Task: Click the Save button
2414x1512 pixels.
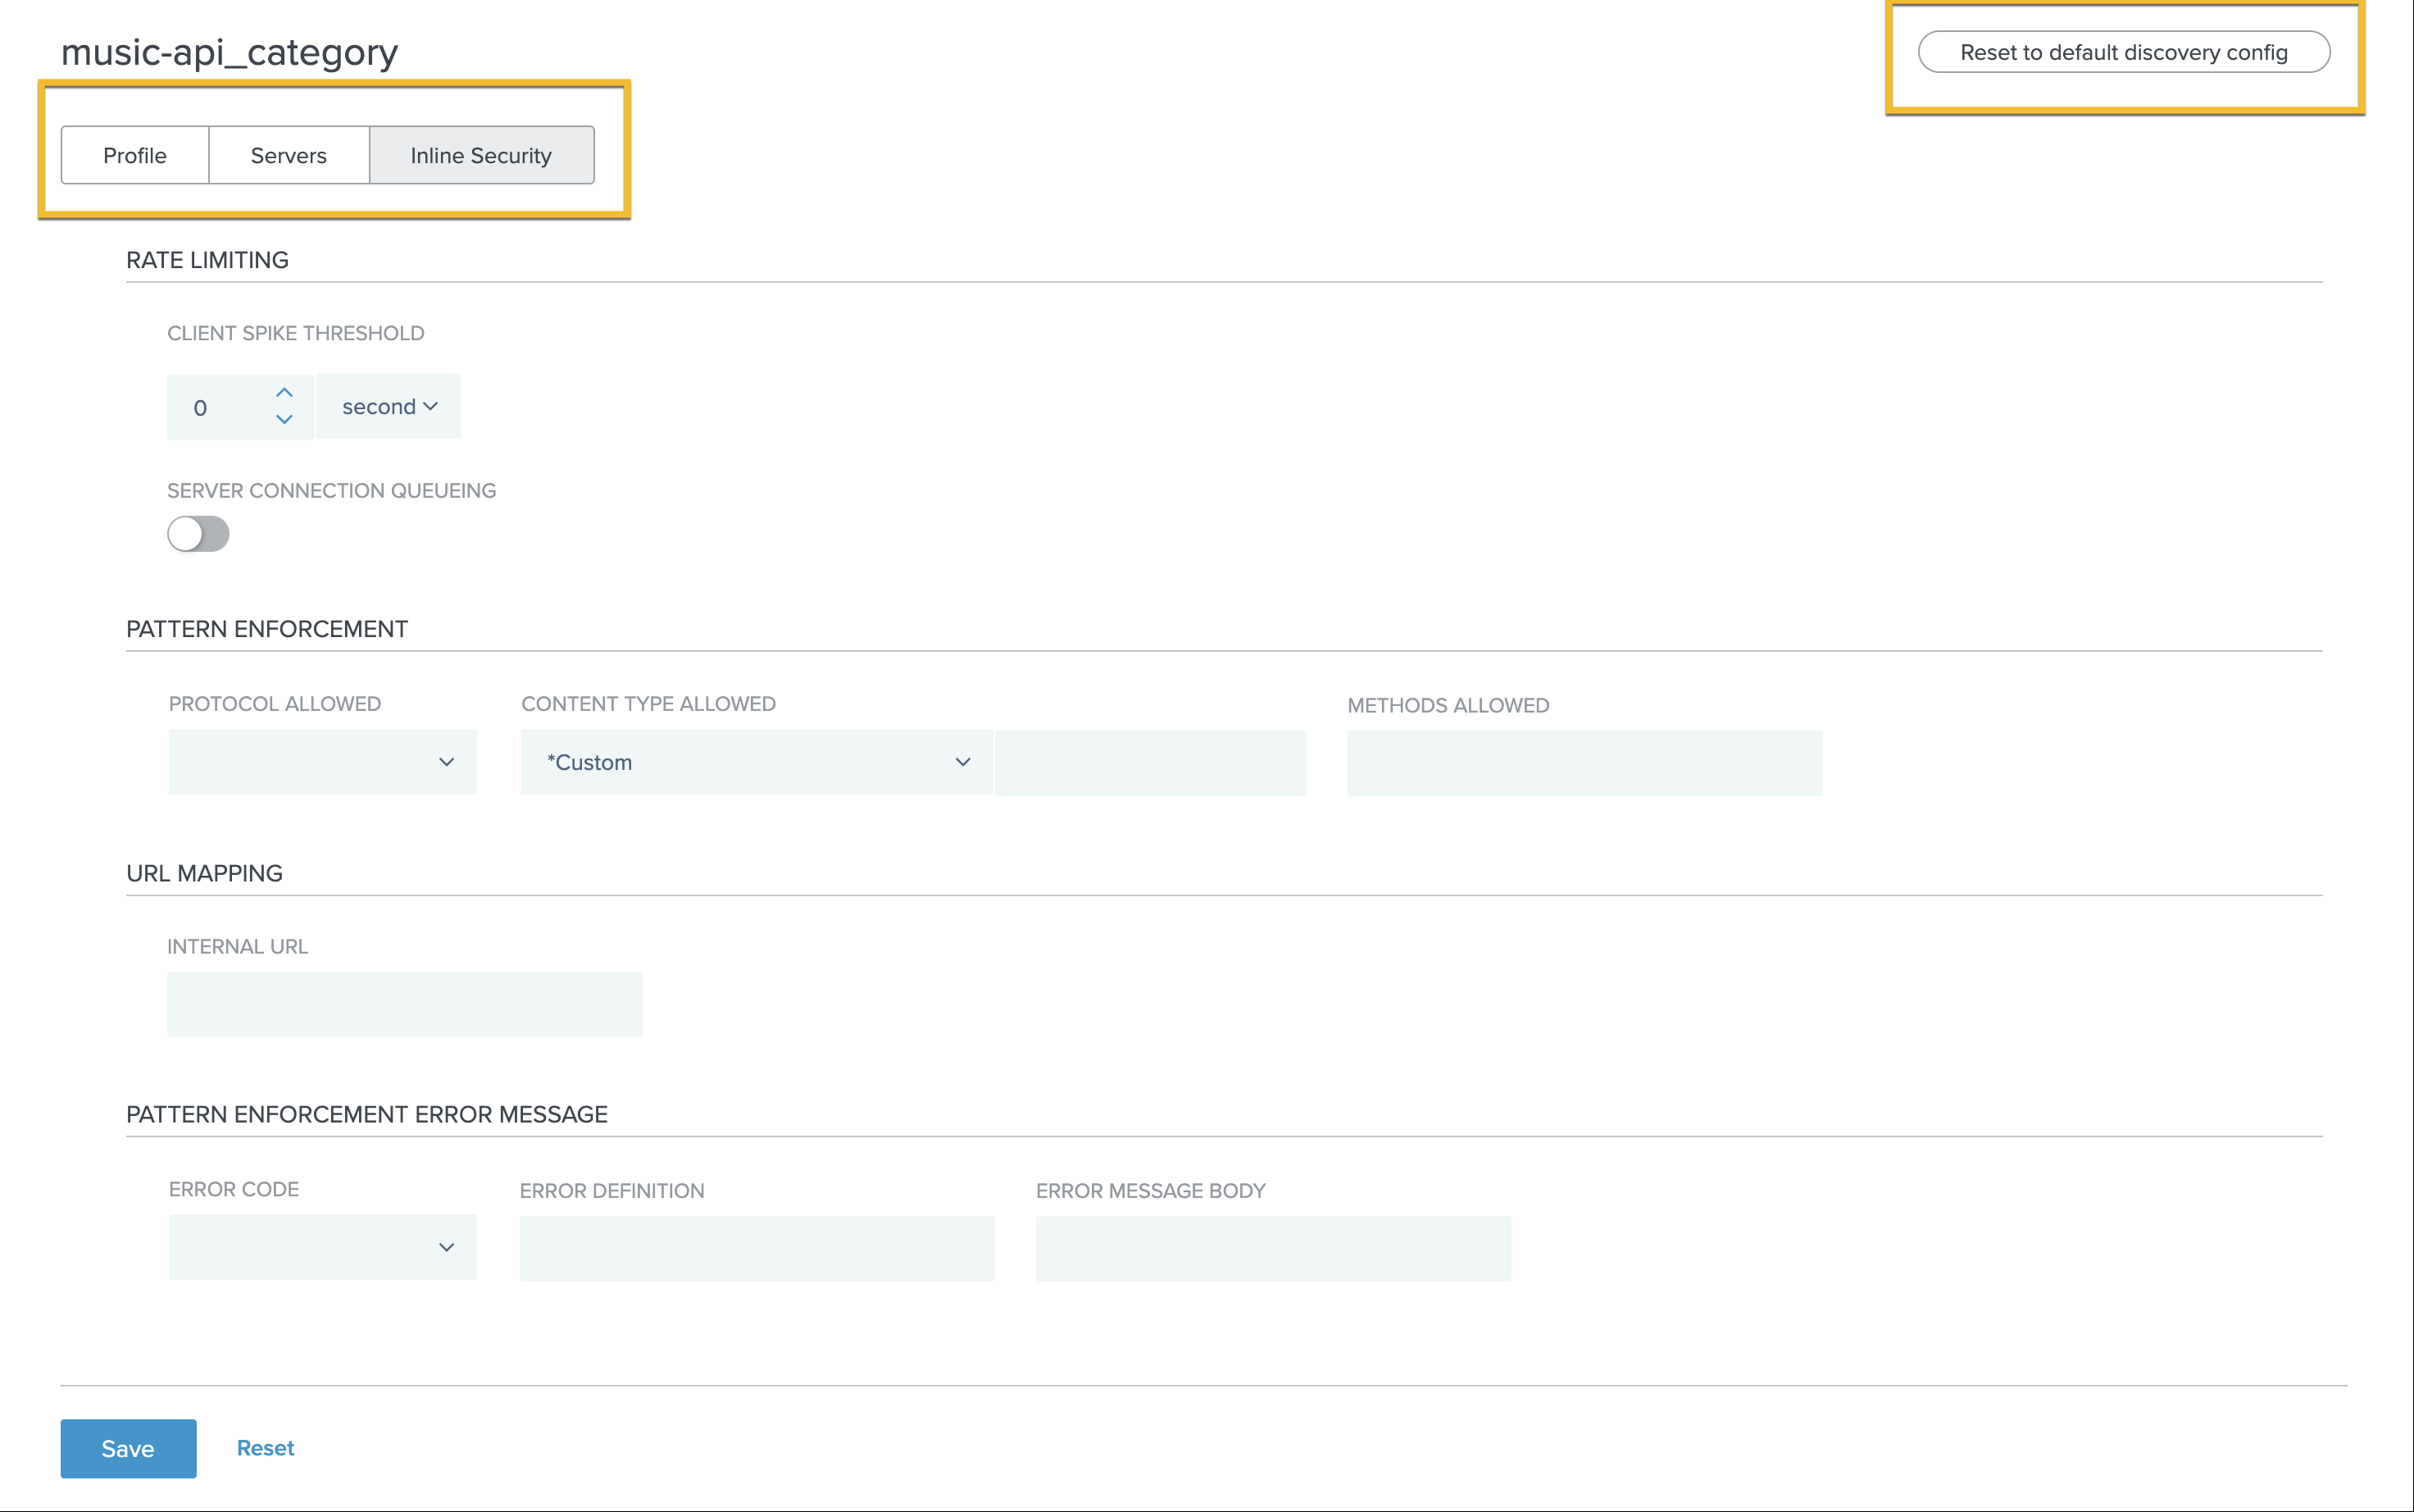Action: point(127,1446)
